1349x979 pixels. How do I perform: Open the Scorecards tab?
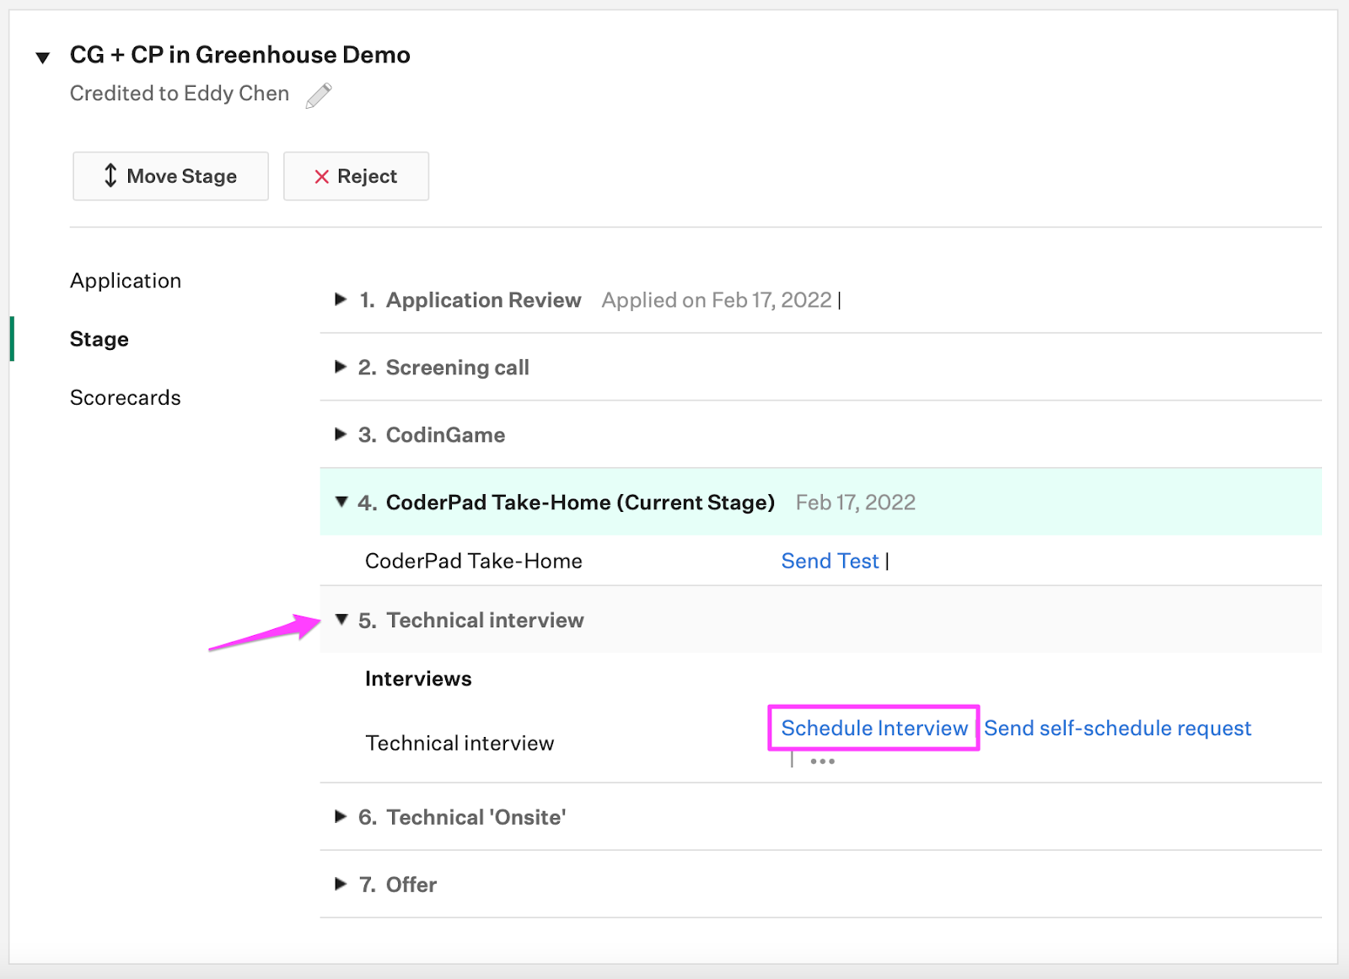(125, 397)
